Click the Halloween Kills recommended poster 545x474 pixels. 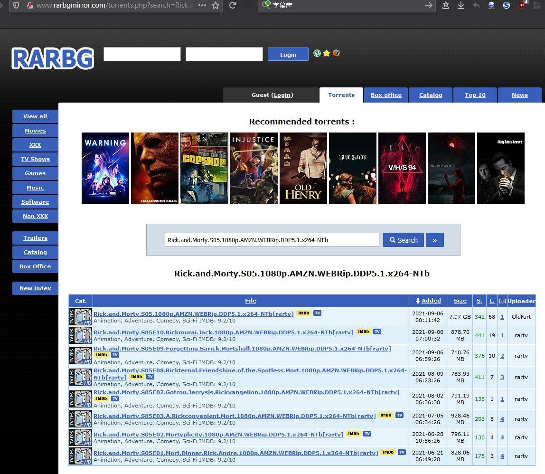(155, 168)
